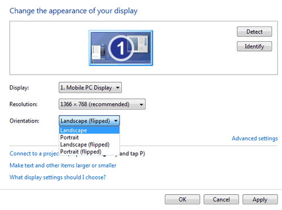Click the Identify button
This screenshot has height=210, width=282.
click(x=254, y=46)
